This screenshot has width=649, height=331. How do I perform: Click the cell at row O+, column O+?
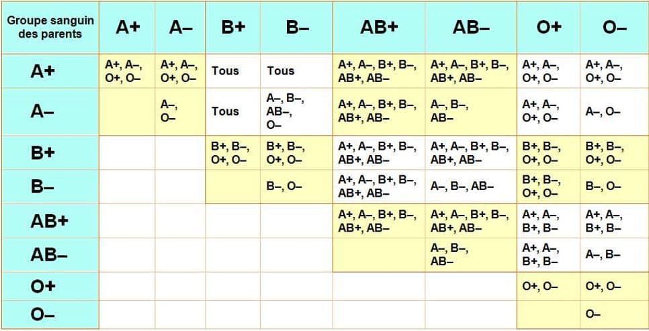[x=548, y=286]
